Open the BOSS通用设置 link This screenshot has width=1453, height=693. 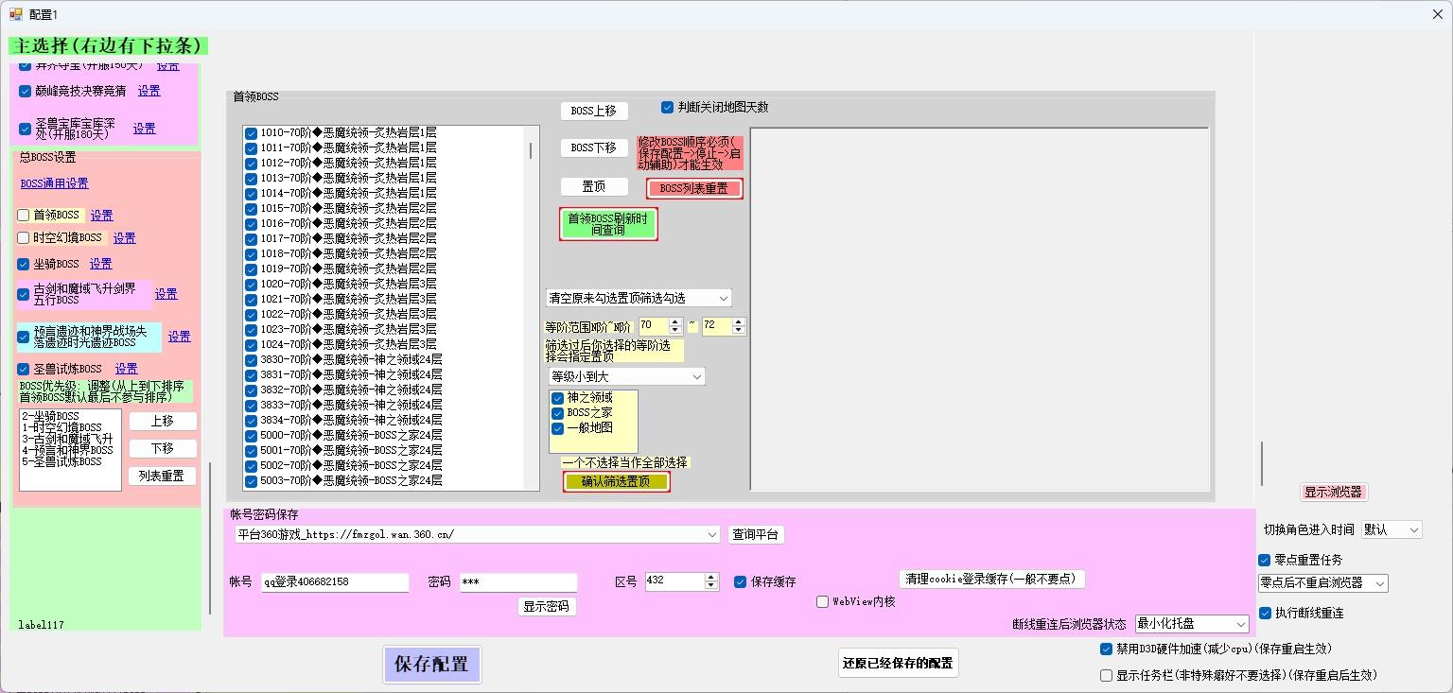click(x=54, y=183)
